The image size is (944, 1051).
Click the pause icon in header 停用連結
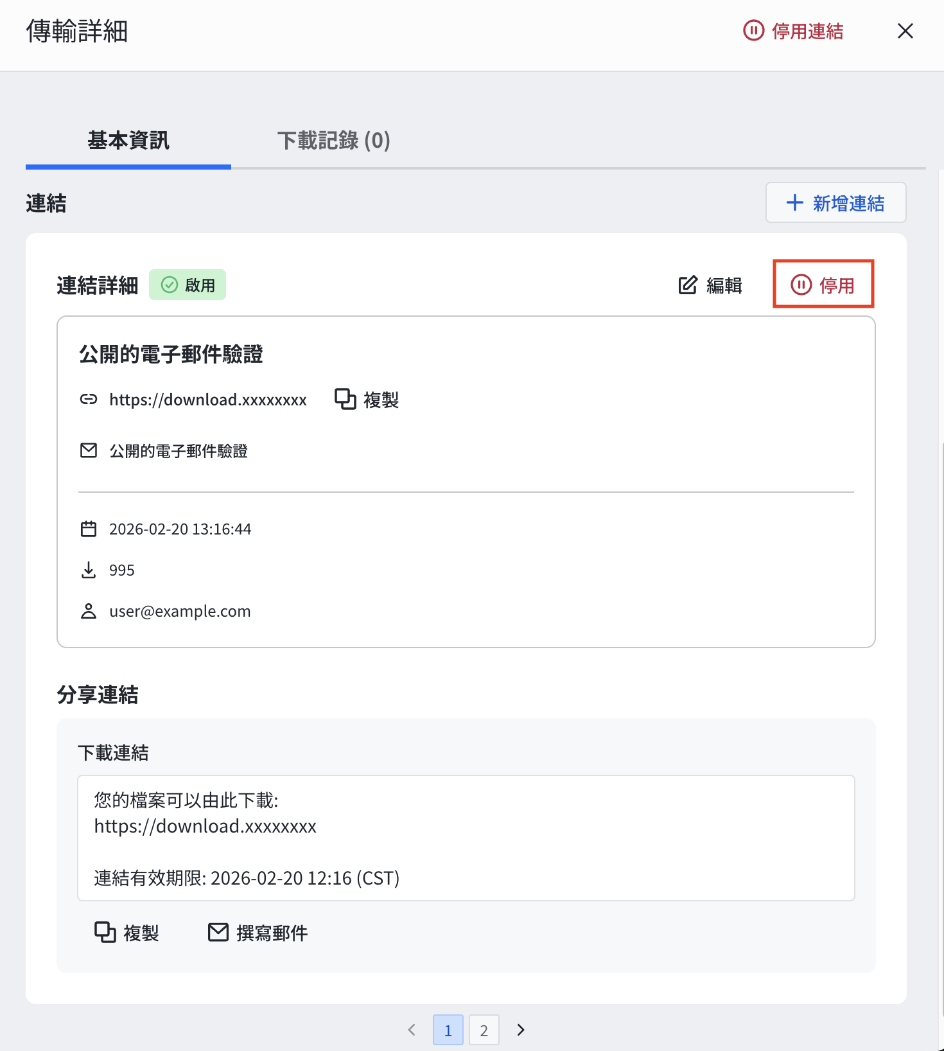coord(753,31)
